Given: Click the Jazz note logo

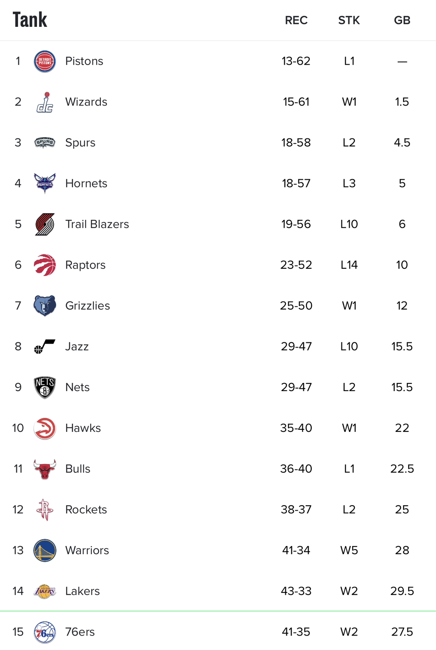Looking at the screenshot, I should [45, 347].
